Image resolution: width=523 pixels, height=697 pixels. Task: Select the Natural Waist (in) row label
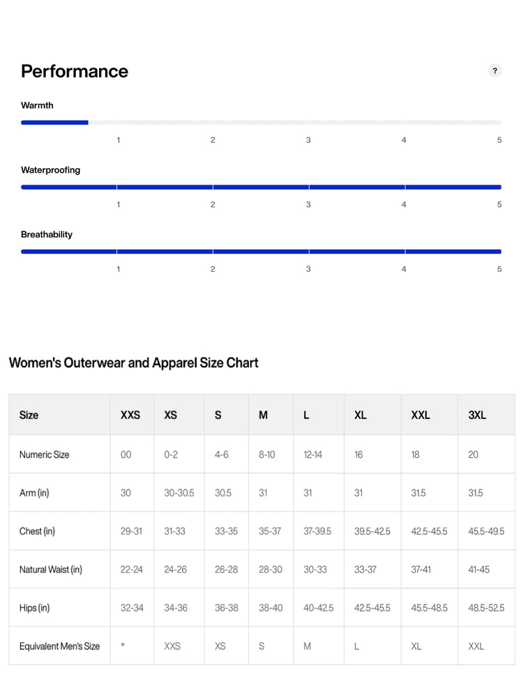click(51, 569)
